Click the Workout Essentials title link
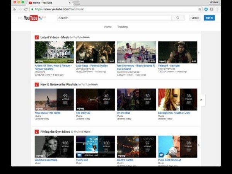This screenshot has width=232, height=174. tap(46, 160)
